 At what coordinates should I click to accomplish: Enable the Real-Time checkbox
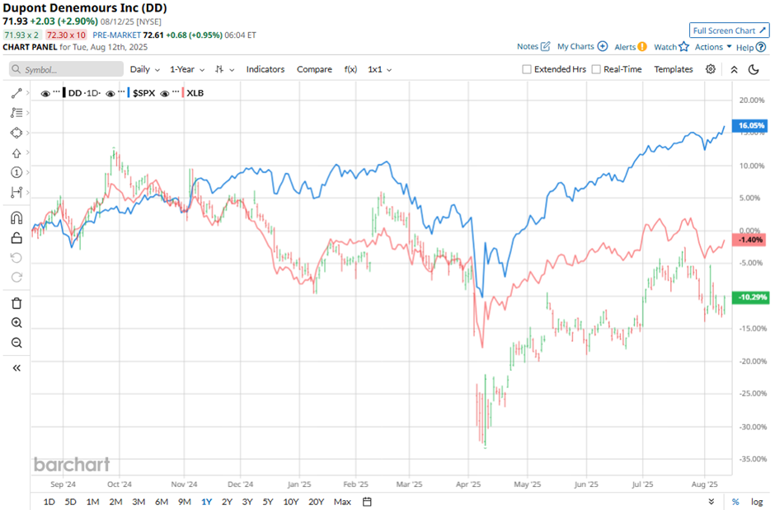(596, 69)
